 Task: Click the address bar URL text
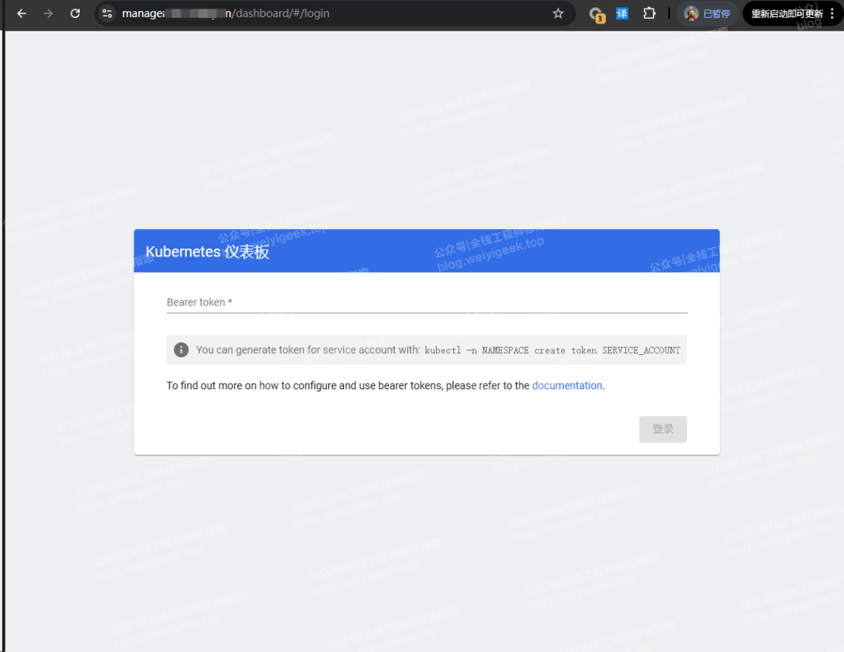coord(226,13)
